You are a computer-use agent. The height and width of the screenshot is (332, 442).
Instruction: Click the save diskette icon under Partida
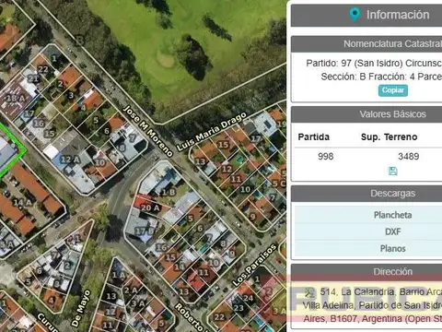pyautogui.click(x=393, y=172)
